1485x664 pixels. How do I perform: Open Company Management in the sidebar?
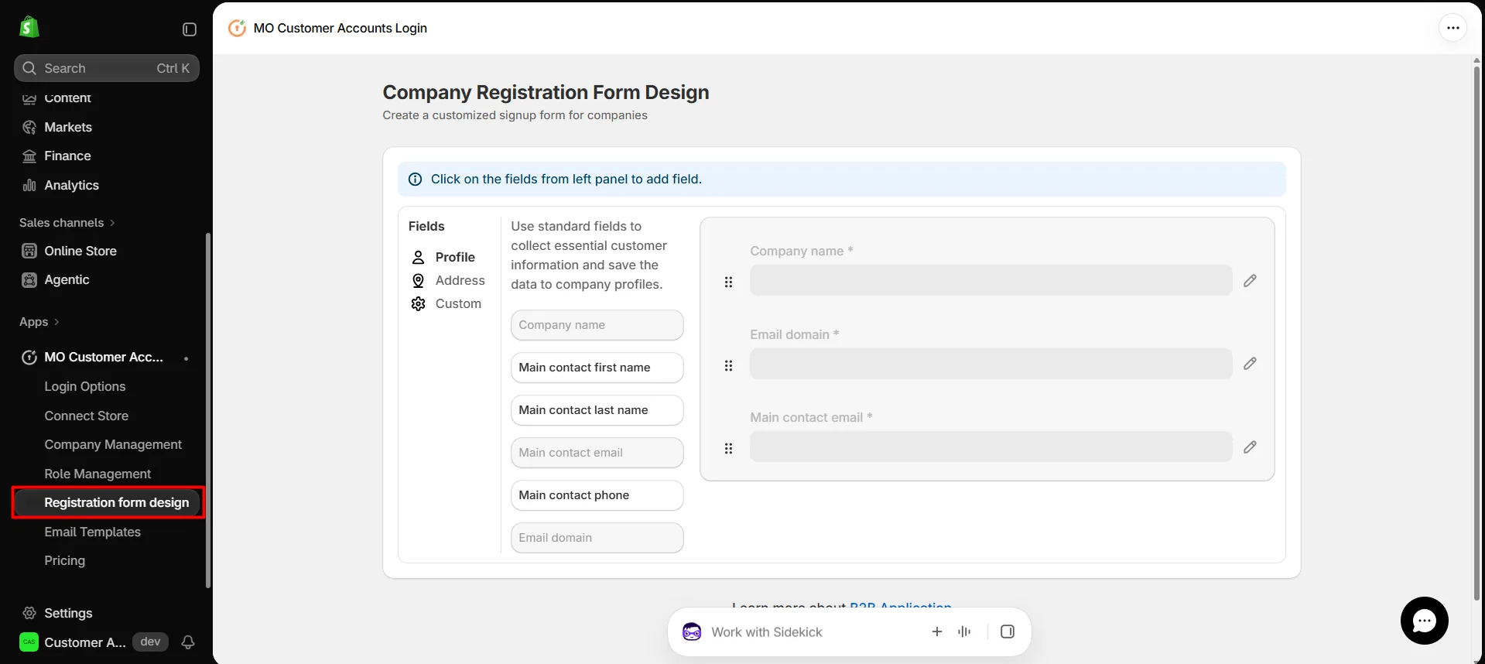coord(113,444)
